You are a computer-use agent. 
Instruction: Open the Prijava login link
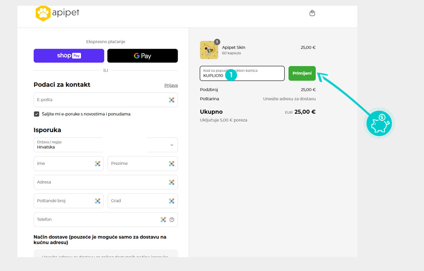(171, 85)
